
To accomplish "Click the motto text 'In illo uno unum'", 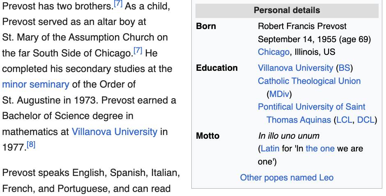I will point(288,135).
